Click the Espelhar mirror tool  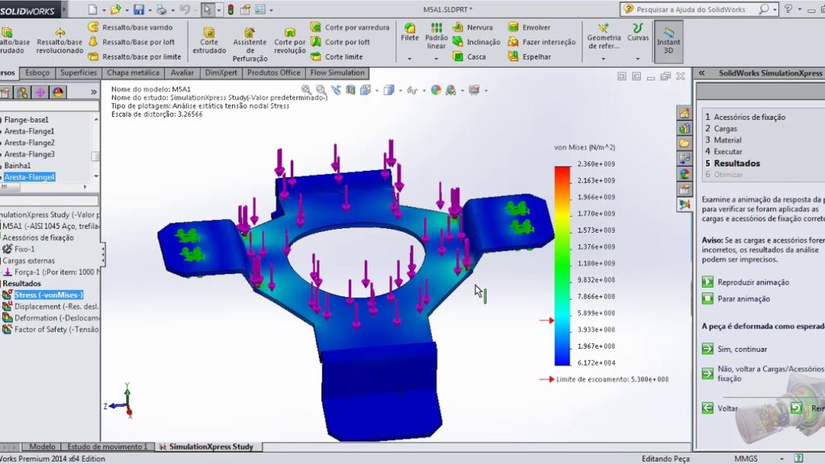pos(529,57)
